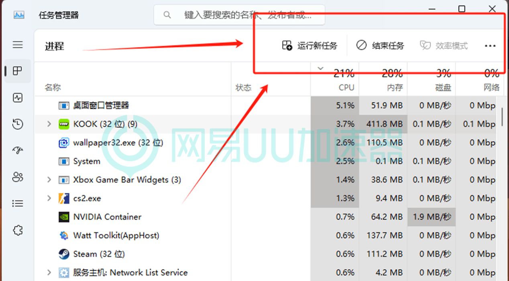Open the App history sidebar icon
The image size is (509, 281).
[x=18, y=124]
